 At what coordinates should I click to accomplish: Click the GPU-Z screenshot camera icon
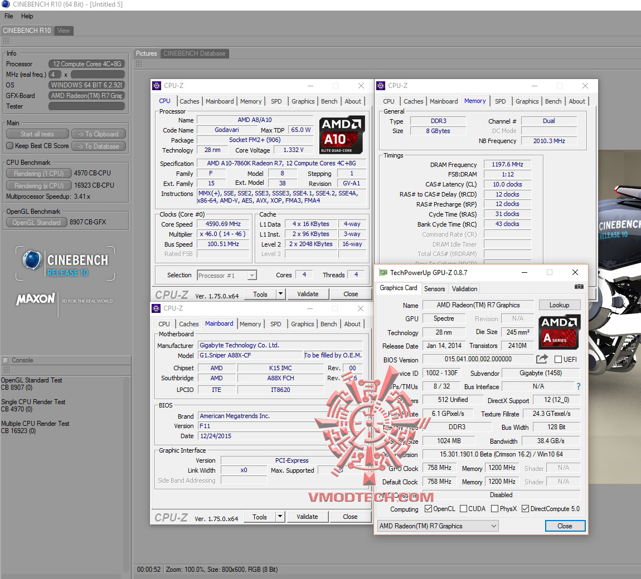[x=579, y=287]
